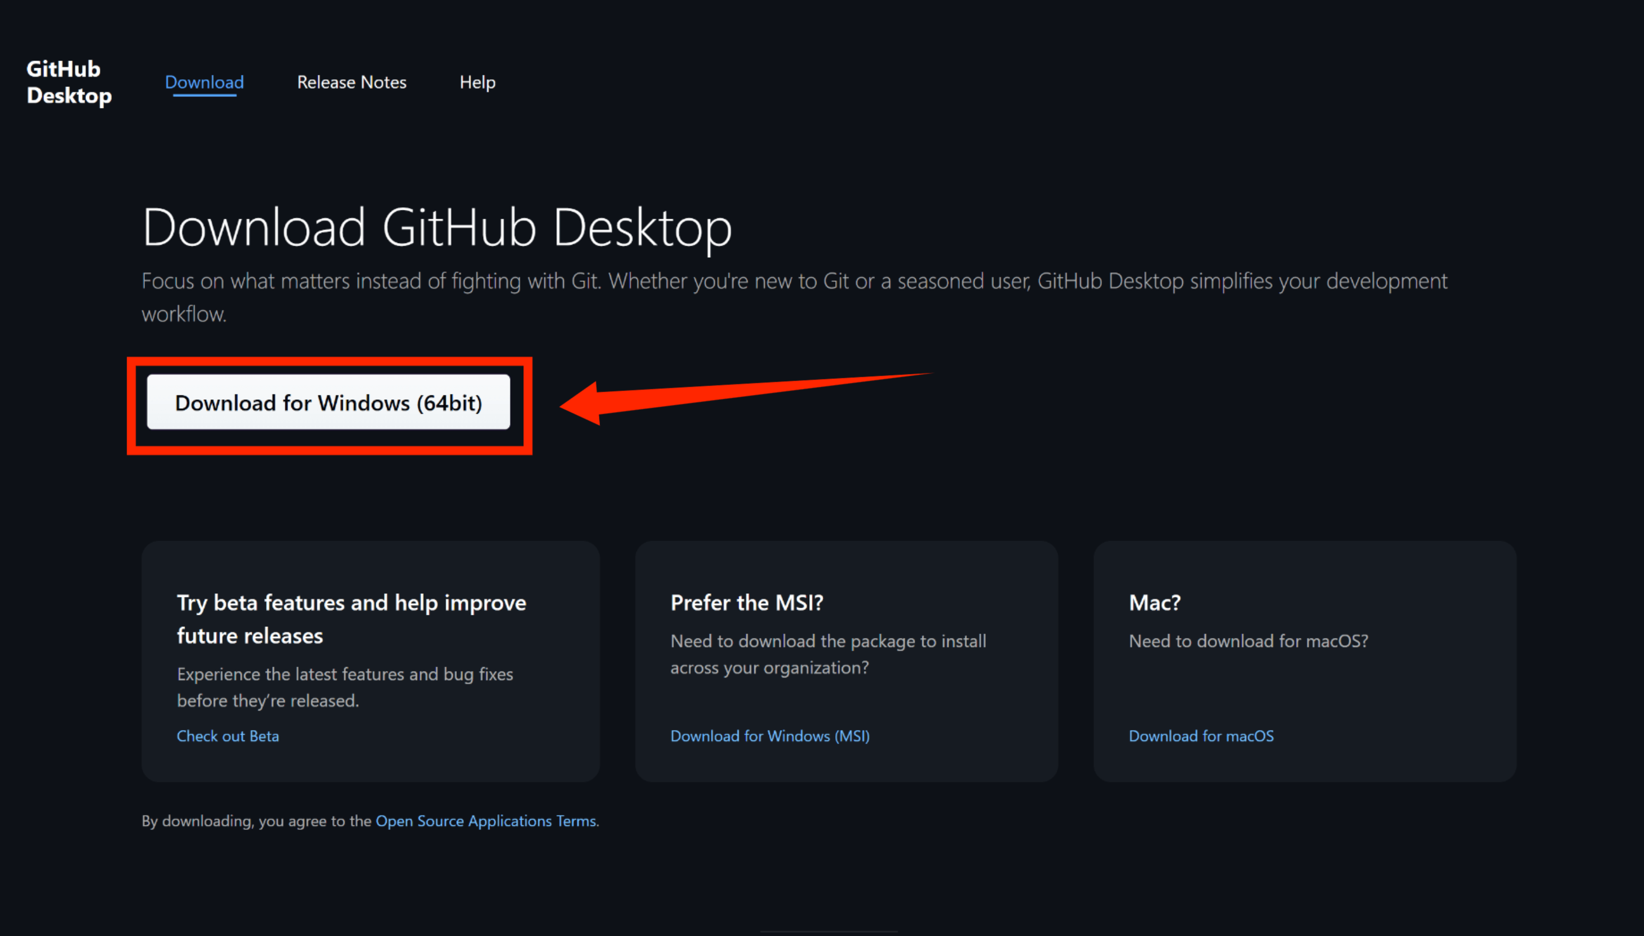Image resolution: width=1644 pixels, height=936 pixels.
Task: Click the intro paragraph about Git workflow
Action: (794, 282)
